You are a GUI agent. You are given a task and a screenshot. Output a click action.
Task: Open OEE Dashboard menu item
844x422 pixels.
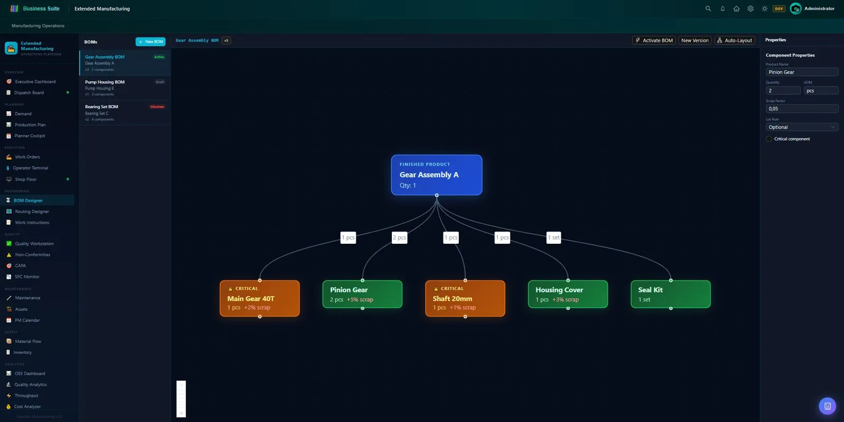coord(30,373)
